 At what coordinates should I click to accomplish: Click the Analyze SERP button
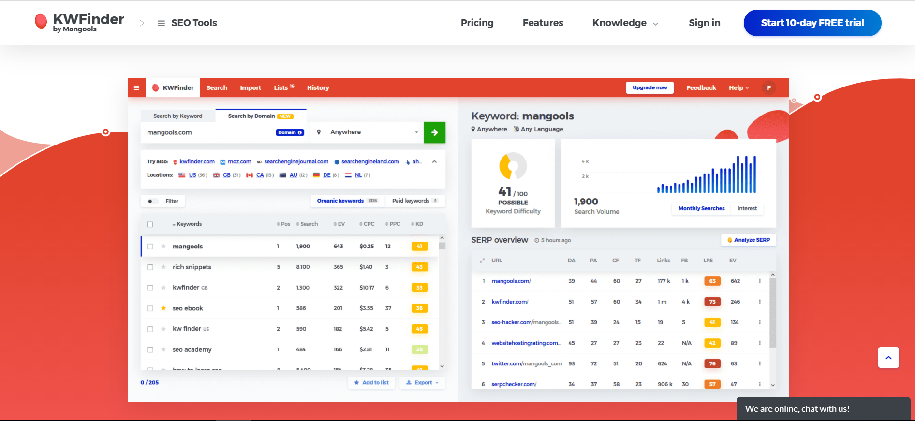tap(749, 240)
